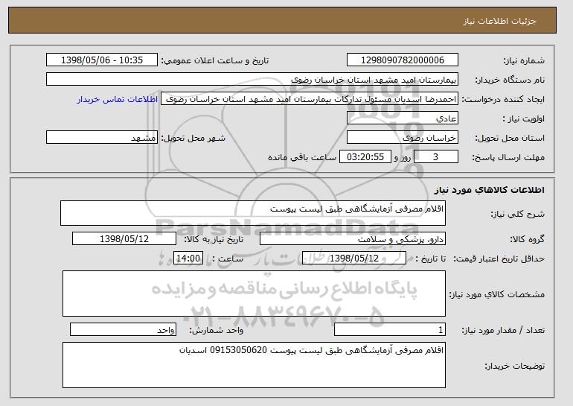The image size is (573, 406).
Task: Click the اولویت نیاز label
Action: [x=524, y=118]
